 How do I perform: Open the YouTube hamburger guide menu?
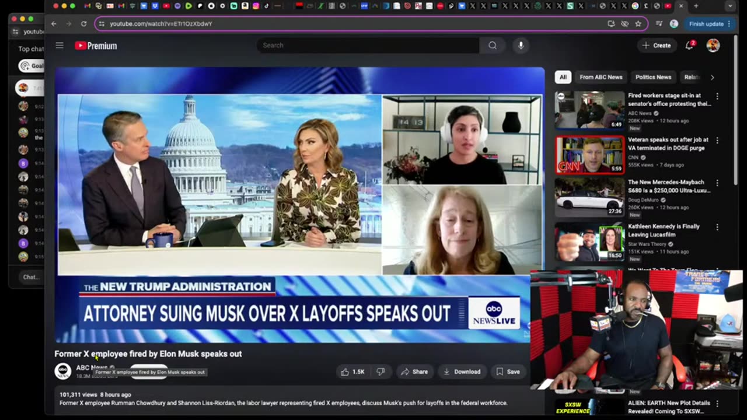pos(60,45)
